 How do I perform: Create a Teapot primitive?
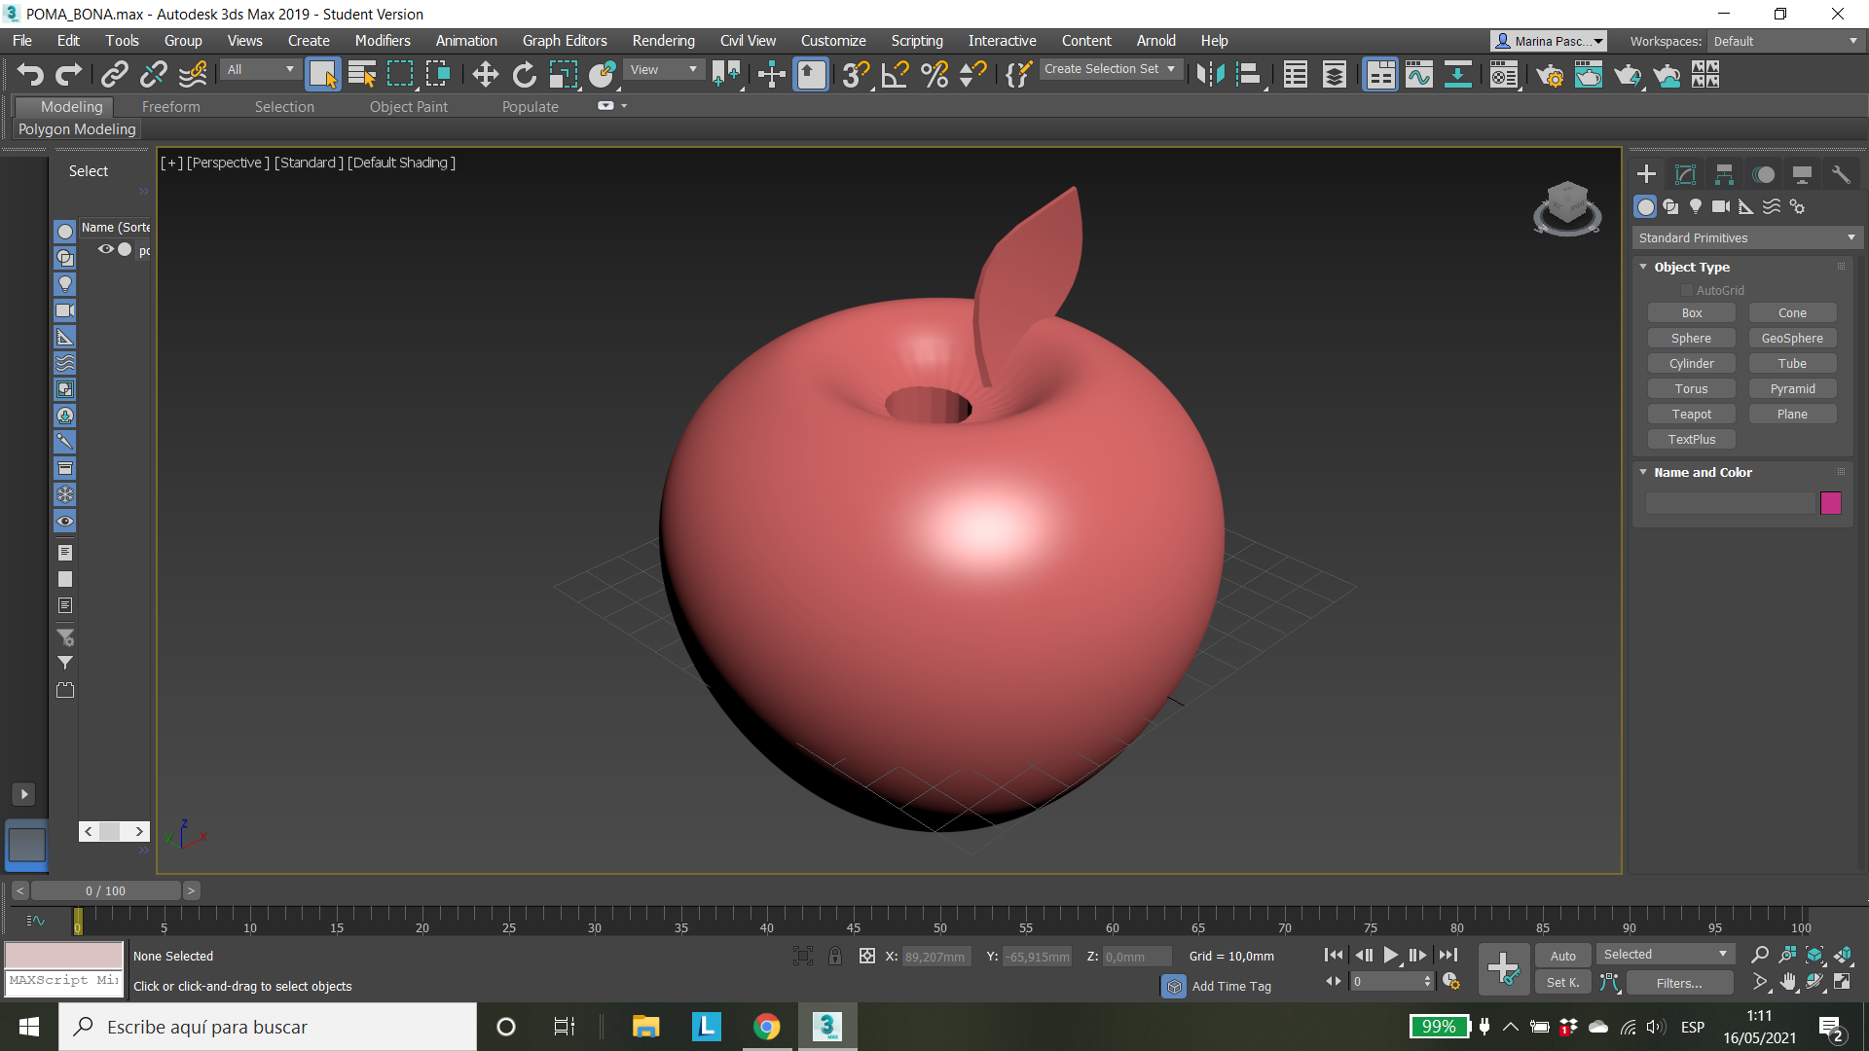tap(1692, 414)
